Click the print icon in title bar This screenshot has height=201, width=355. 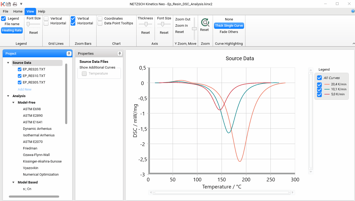point(15,4)
